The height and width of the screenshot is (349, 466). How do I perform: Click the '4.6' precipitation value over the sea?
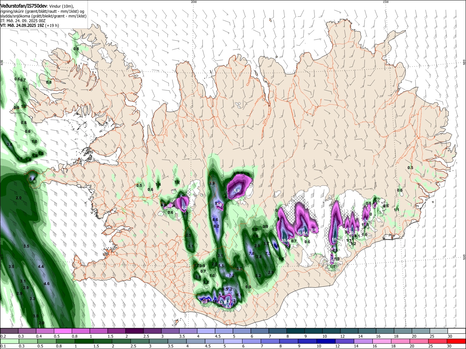47,284
